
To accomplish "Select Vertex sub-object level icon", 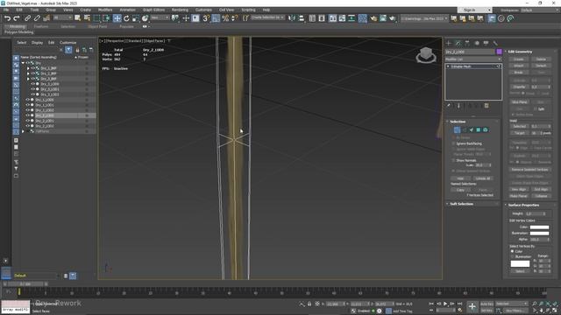I will click(x=457, y=130).
